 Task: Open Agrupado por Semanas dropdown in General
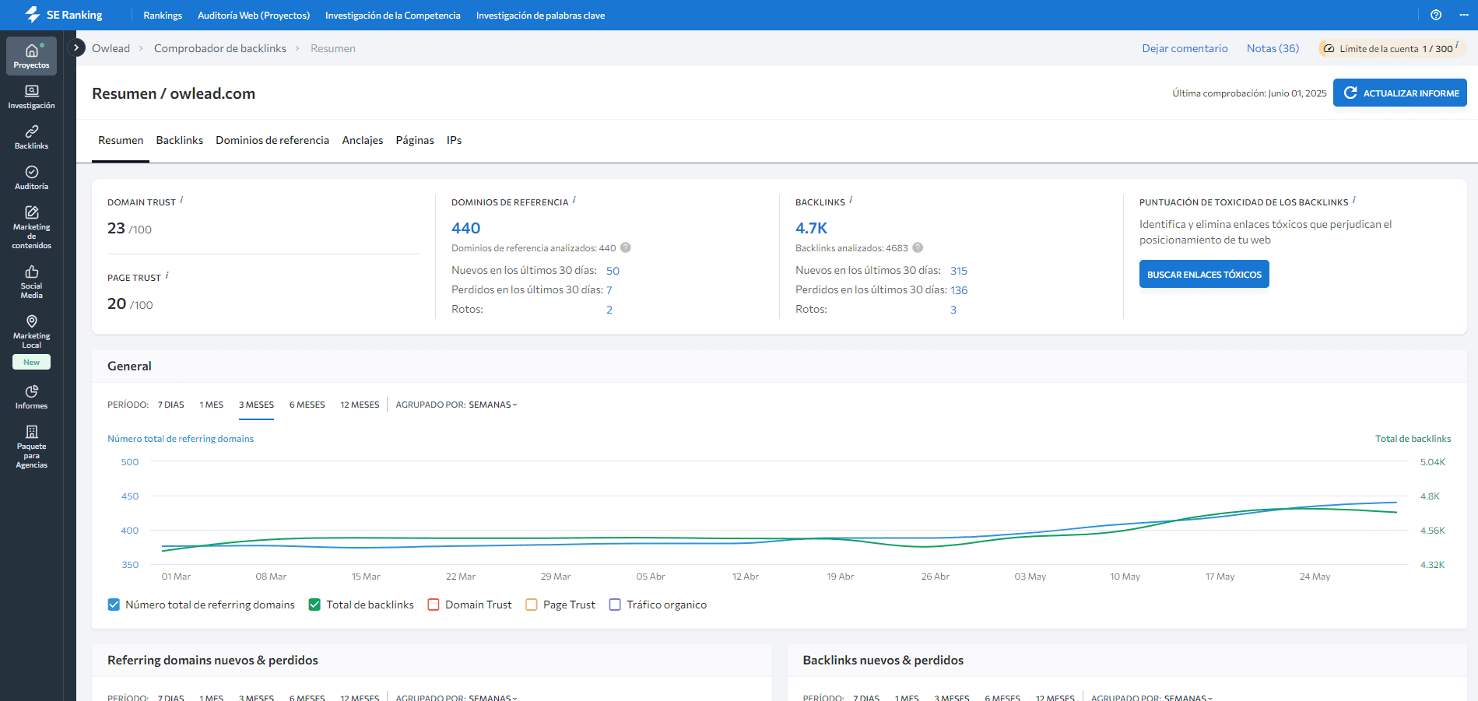point(493,405)
